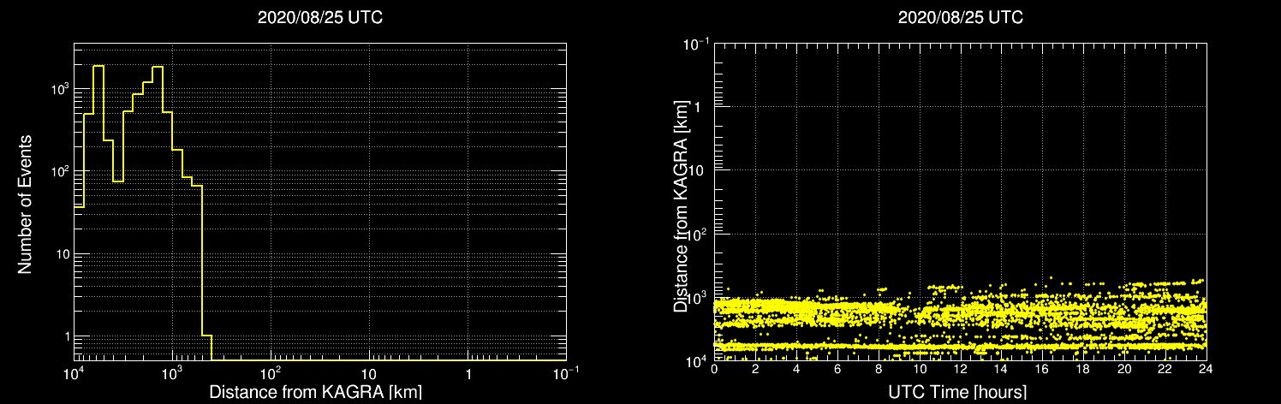
Task: Click the 8 tick on UTC Time axis
Action: click(879, 369)
